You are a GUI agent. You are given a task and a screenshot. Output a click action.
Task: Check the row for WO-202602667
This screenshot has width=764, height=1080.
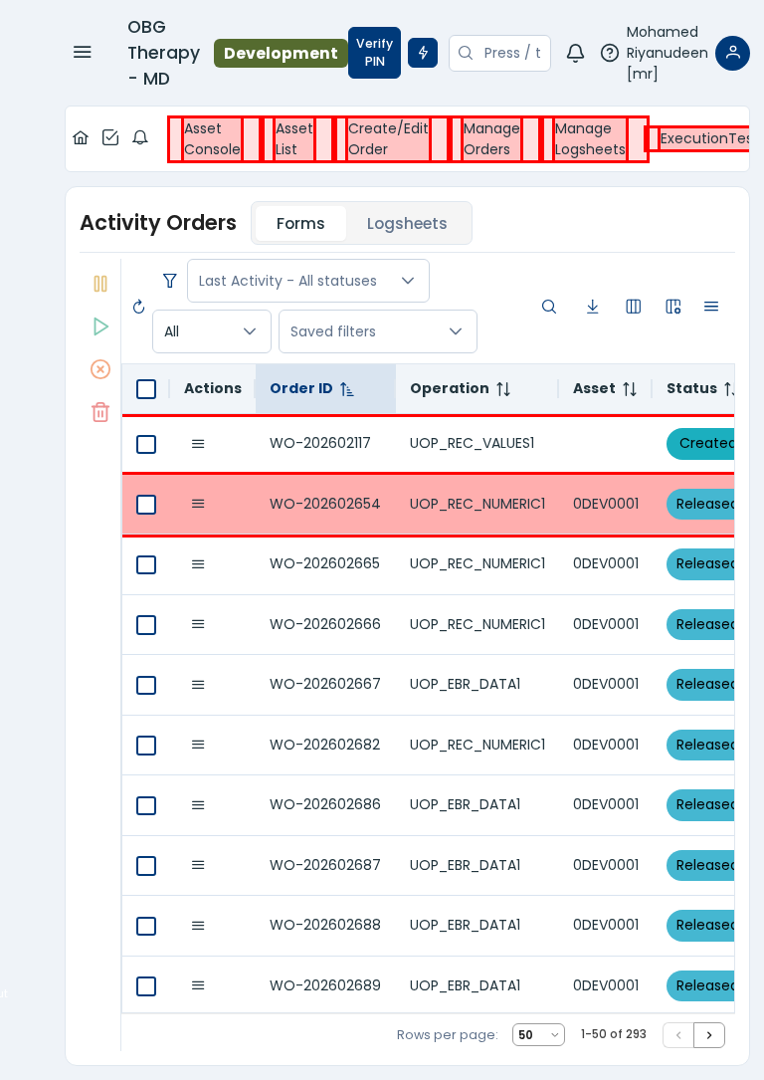146,685
